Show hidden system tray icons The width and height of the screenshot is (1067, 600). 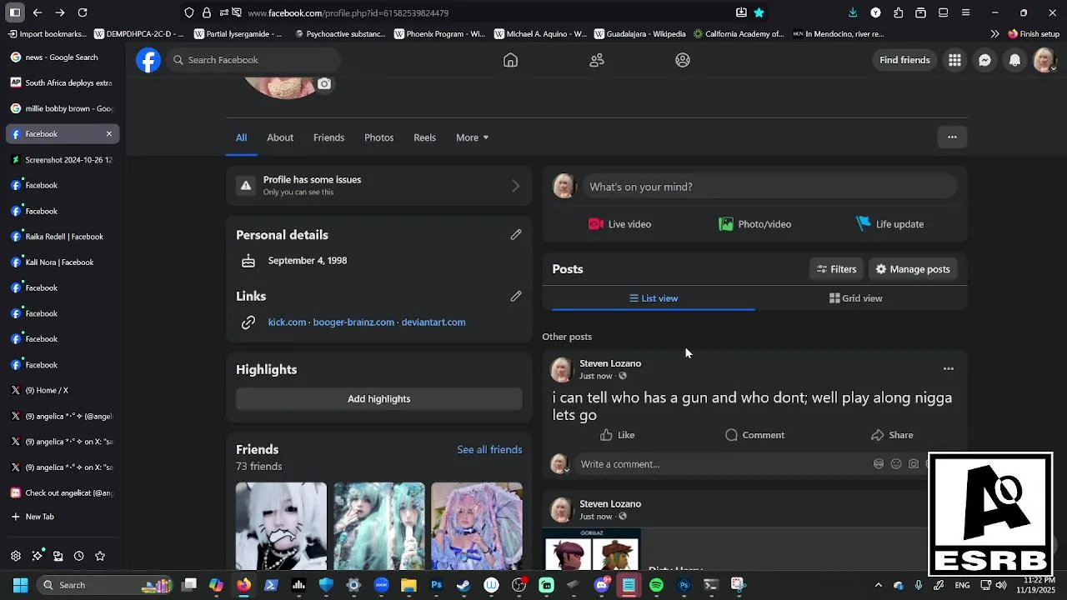878,585
